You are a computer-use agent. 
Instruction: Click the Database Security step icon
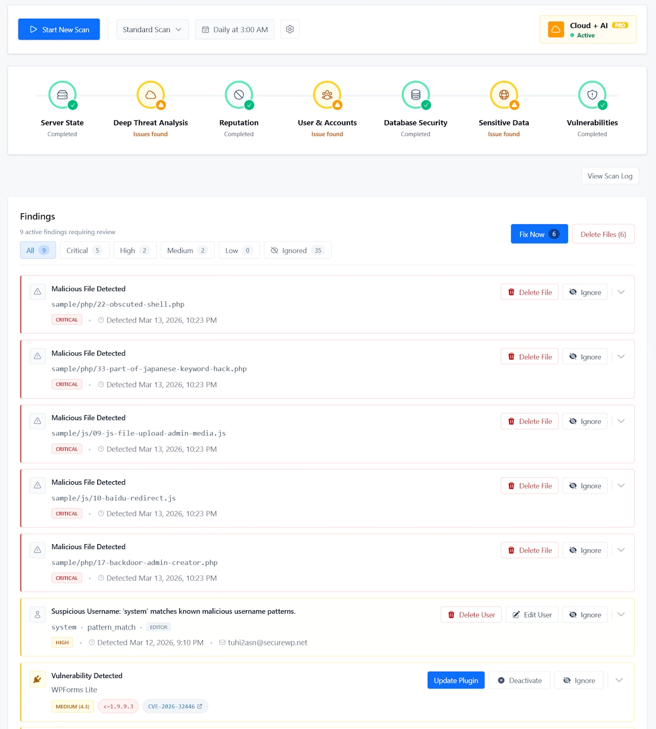(x=415, y=95)
